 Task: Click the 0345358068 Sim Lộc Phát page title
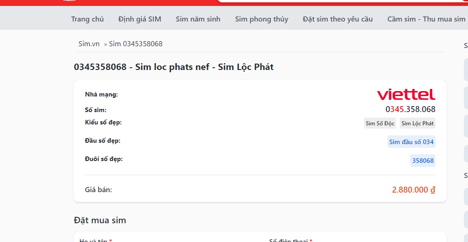point(174,67)
